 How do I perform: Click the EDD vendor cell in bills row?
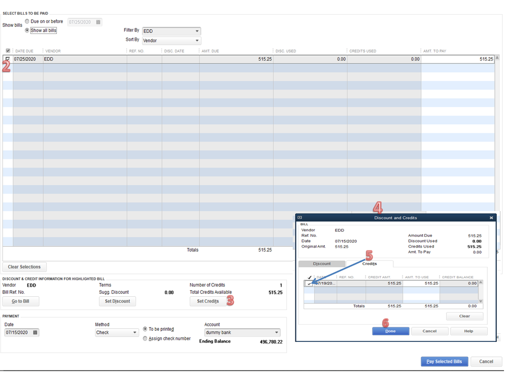point(85,59)
